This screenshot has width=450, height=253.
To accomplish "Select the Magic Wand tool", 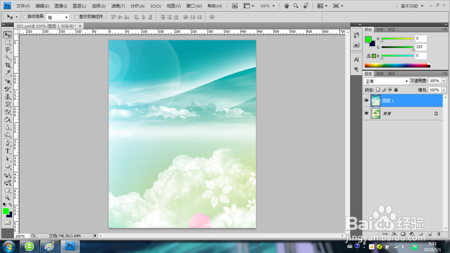I will click(8, 58).
